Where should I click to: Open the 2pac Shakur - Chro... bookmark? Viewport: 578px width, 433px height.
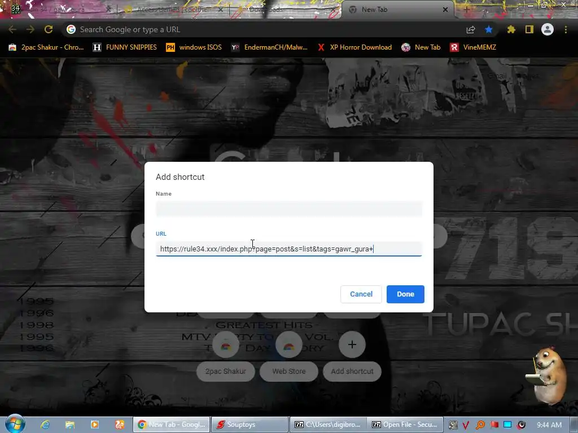[46, 47]
